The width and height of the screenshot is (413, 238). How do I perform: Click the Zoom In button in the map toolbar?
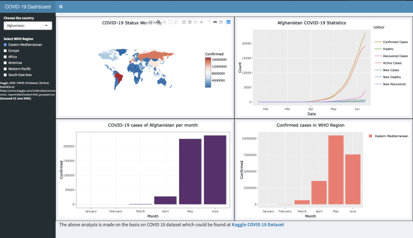(184, 22)
